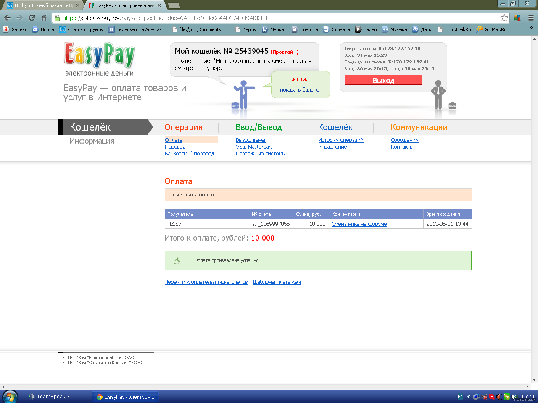This screenshot has height=403, width=538.
Task: Open the Контакты link
Action: pos(402,147)
